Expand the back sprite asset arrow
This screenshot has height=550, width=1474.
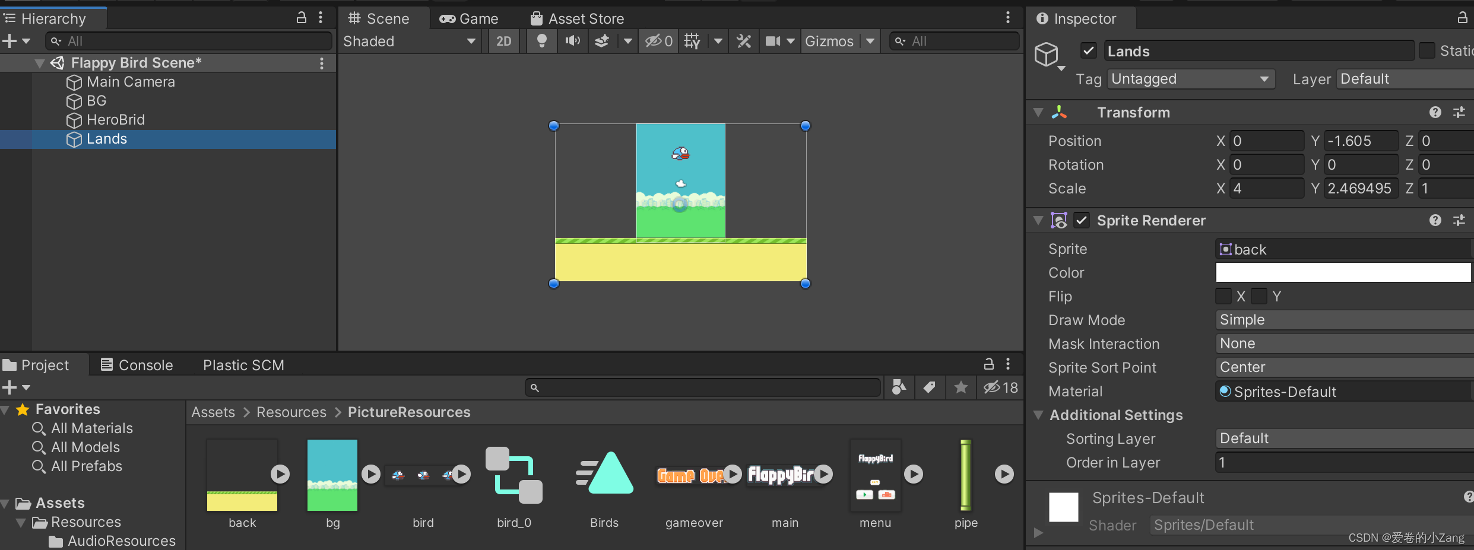(x=280, y=473)
